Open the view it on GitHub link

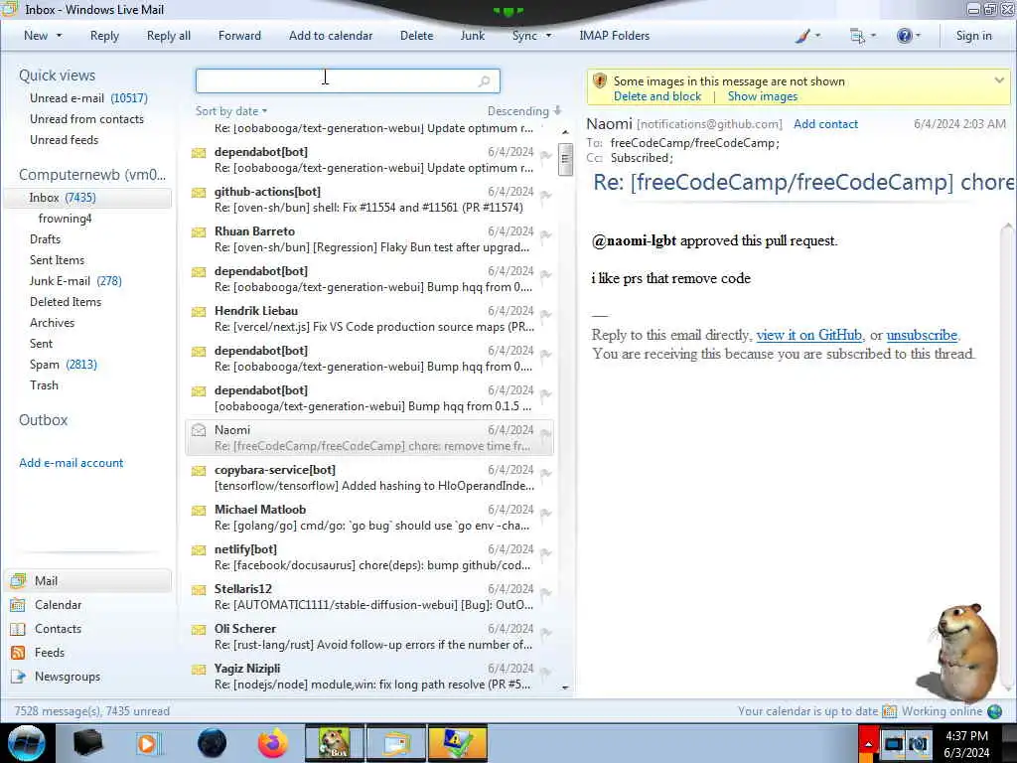pyautogui.click(x=808, y=335)
